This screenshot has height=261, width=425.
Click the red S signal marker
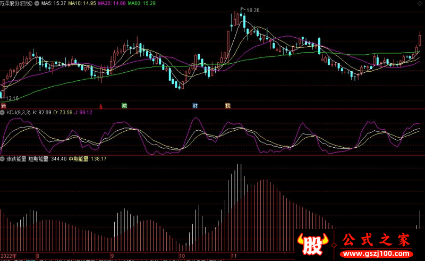pos(101,106)
